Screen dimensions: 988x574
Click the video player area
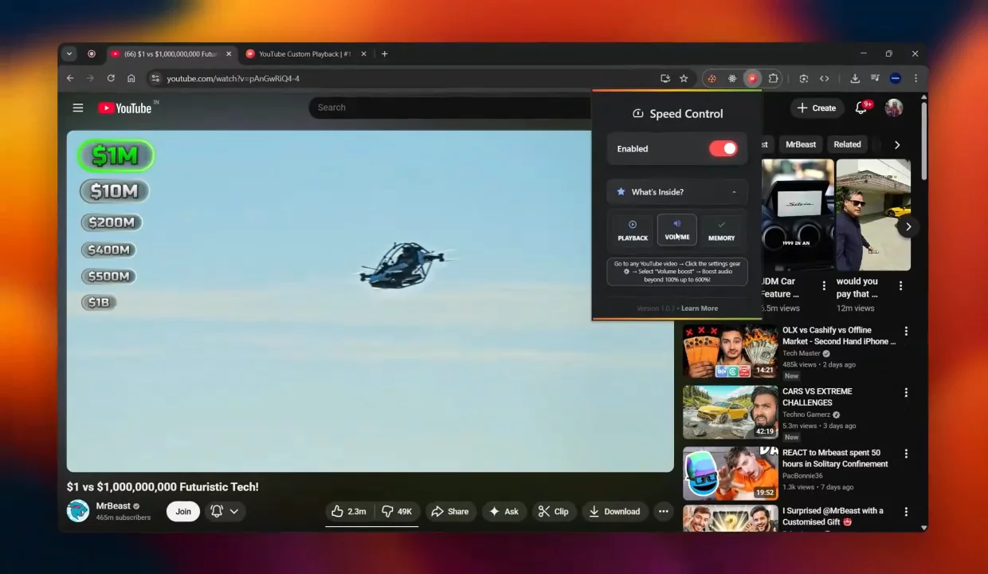click(x=370, y=301)
